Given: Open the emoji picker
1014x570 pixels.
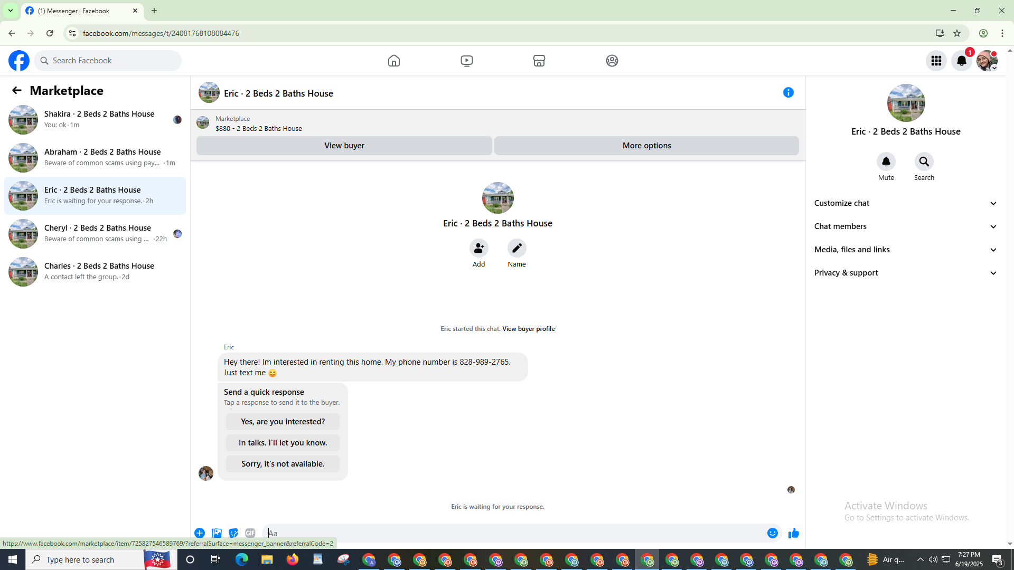Looking at the screenshot, I should (x=773, y=533).
